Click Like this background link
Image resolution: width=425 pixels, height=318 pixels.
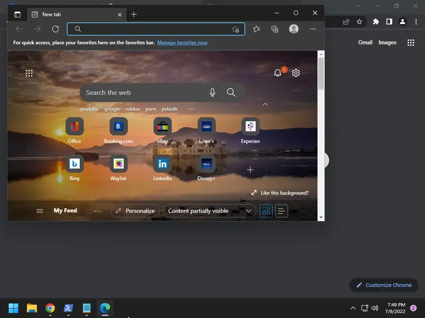click(280, 193)
